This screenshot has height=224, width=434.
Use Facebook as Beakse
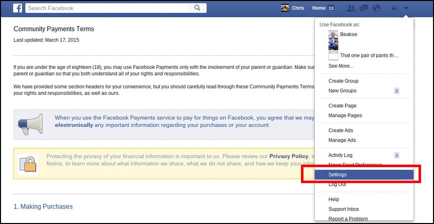[x=348, y=34]
